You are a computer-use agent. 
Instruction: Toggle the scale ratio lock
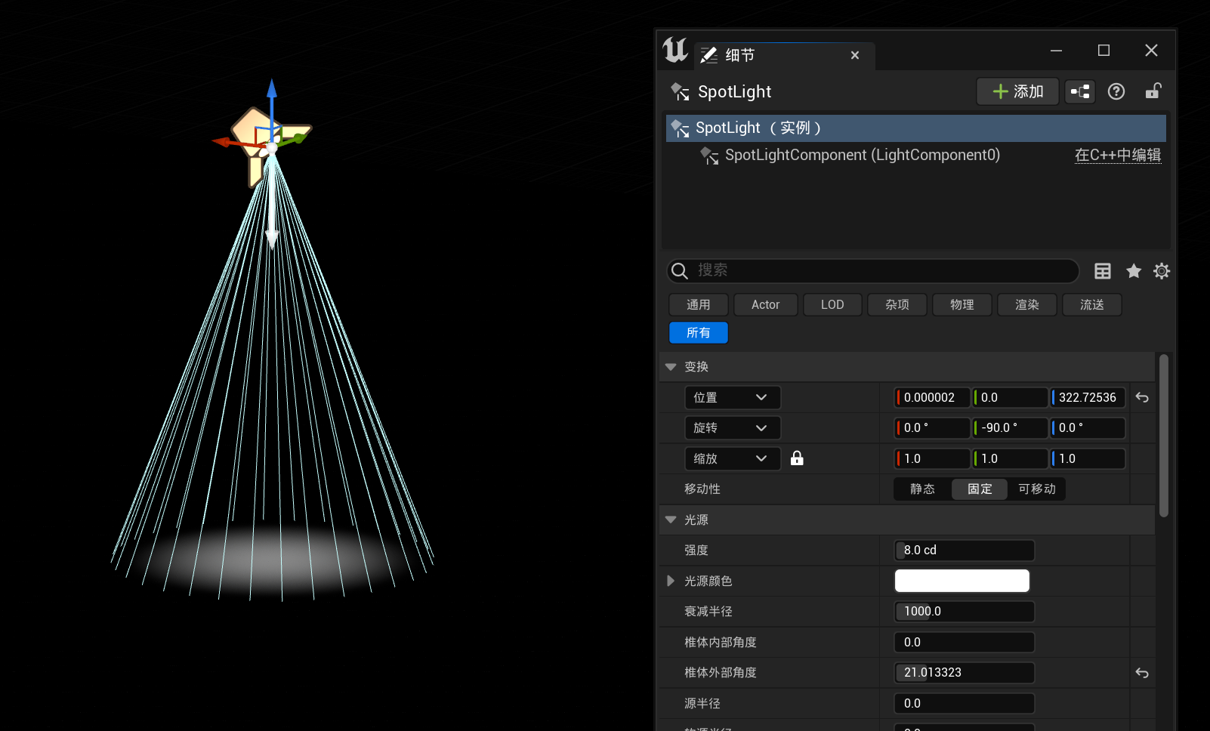(797, 458)
